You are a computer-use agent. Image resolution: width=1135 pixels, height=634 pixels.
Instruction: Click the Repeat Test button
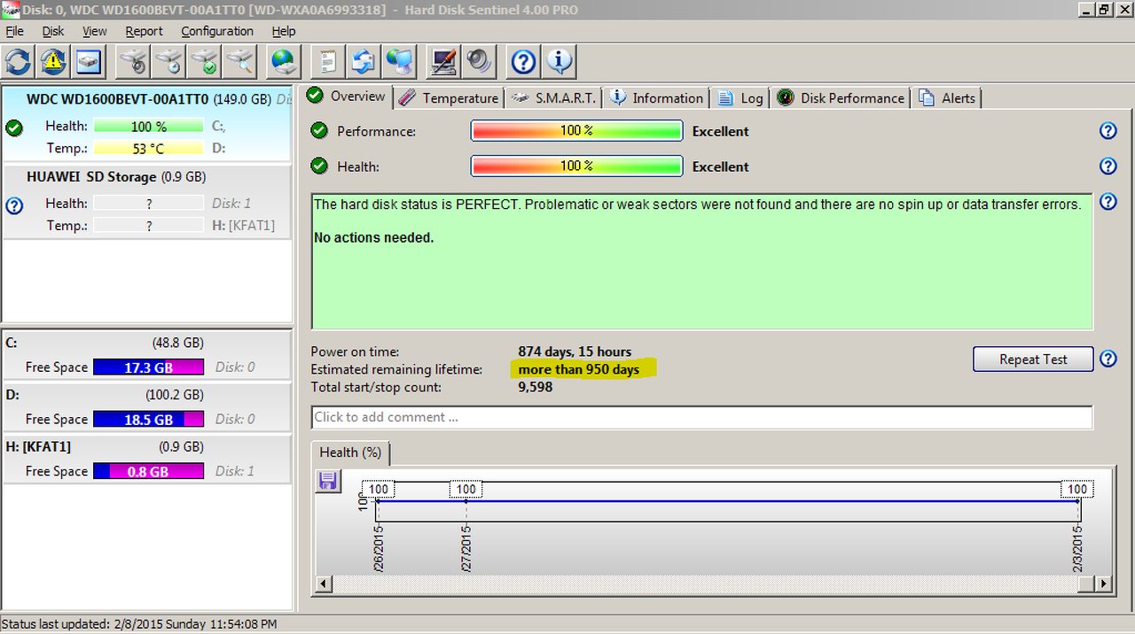pyautogui.click(x=1033, y=359)
